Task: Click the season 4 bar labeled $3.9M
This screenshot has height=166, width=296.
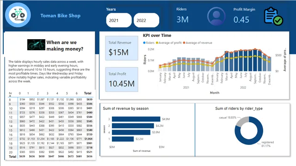Action: [131, 132]
